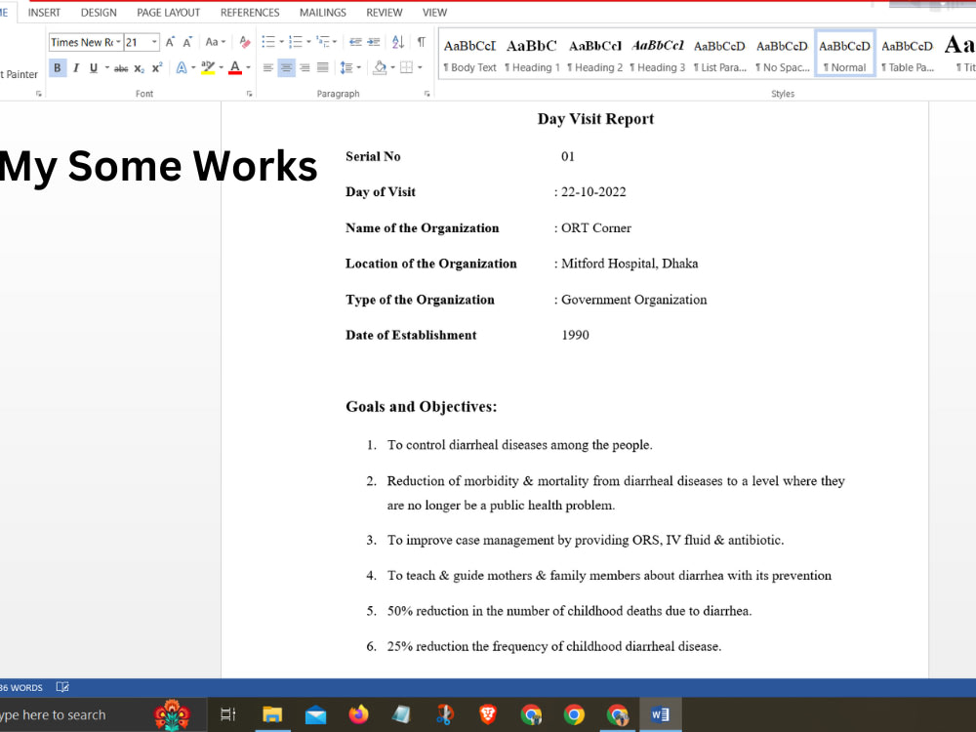Toggle Center alignment
Image resolution: width=976 pixels, height=732 pixels.
[x=286, y=67]
